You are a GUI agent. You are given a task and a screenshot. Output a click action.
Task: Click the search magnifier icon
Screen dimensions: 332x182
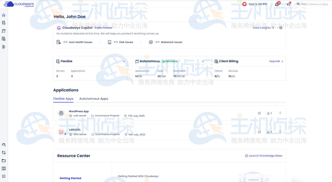[x=298, y=4]
